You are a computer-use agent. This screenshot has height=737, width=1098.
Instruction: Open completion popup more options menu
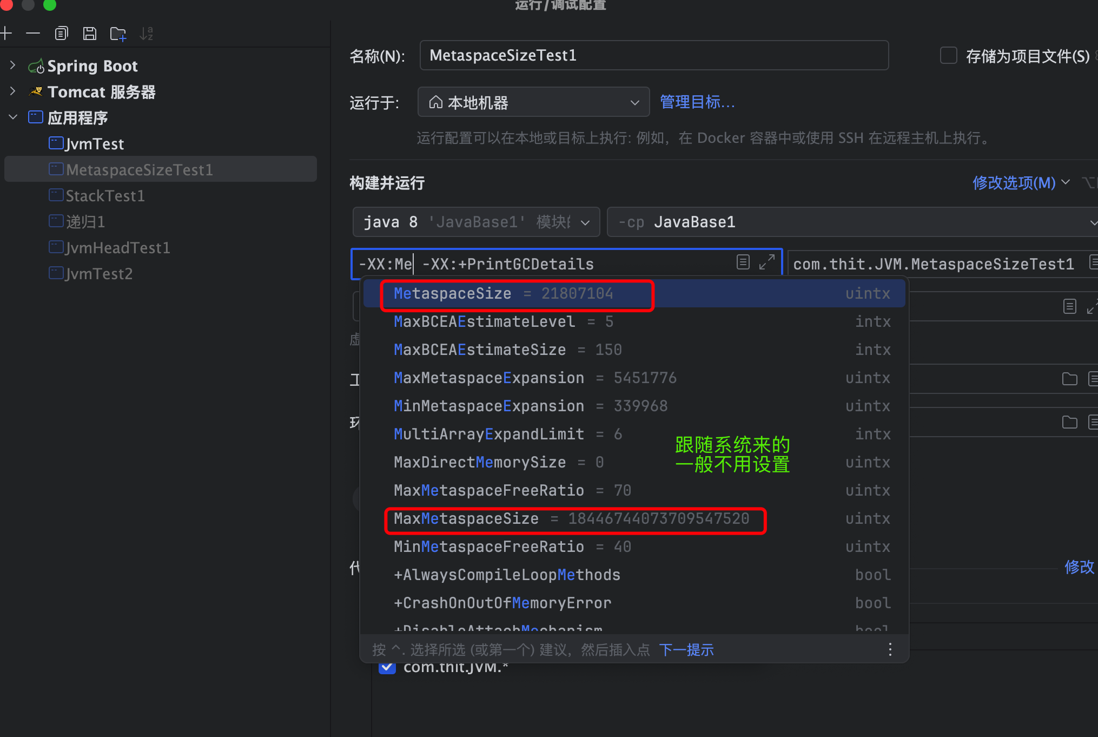890,649
